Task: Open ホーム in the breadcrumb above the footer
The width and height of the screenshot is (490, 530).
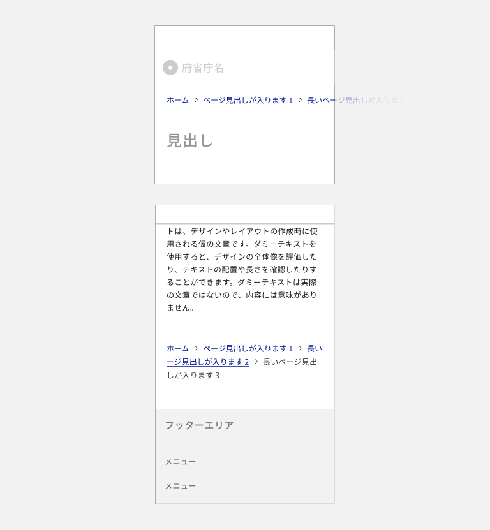Action: pos(177,348)
